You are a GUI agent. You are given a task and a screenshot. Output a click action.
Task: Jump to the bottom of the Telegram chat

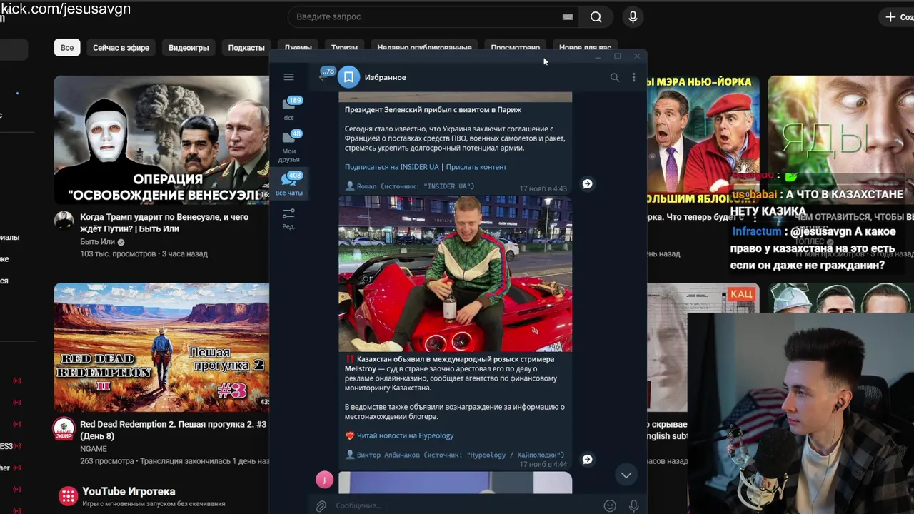point(626,475)
